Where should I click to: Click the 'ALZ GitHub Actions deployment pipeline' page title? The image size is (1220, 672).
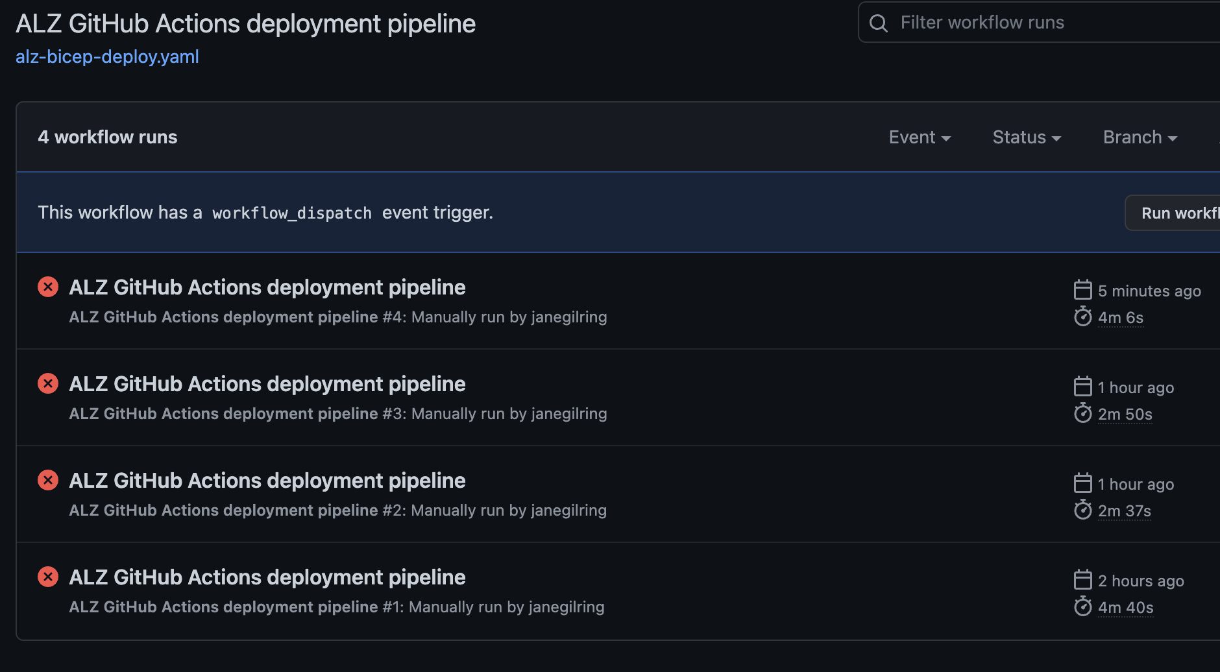point(245,23)
